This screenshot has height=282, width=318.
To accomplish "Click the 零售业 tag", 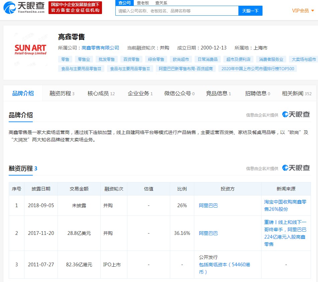I will coord(84,59).
